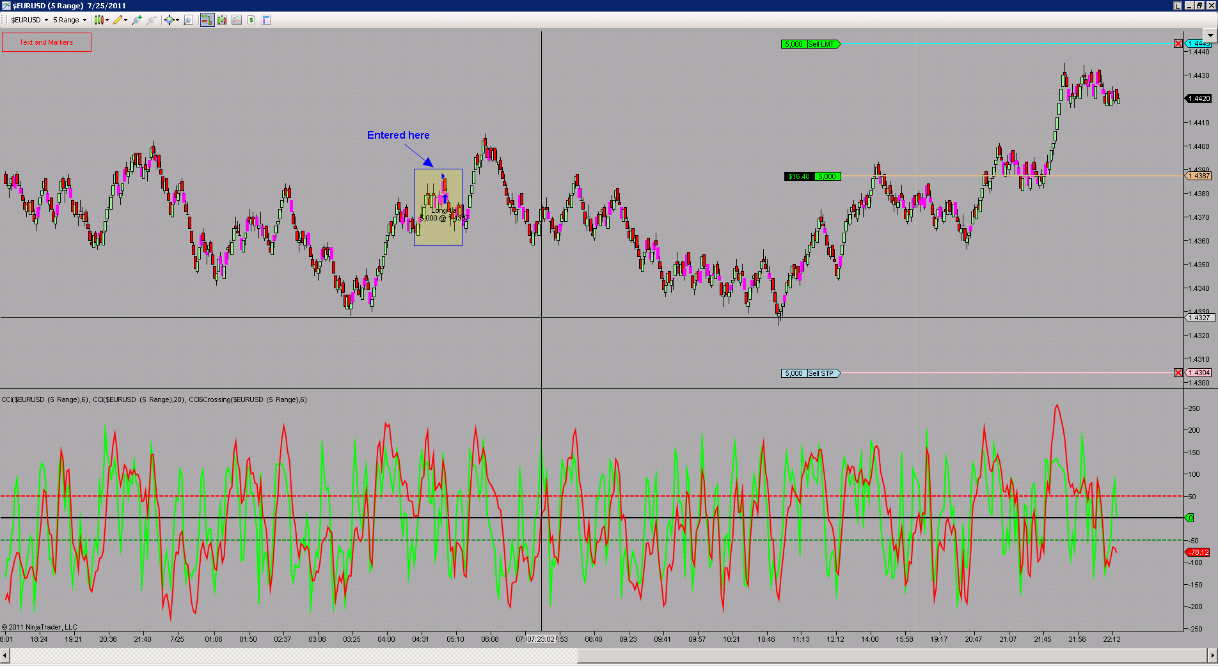
Task: Click the -78.12 CCI value marker
Action: (x=1198, y=552)
